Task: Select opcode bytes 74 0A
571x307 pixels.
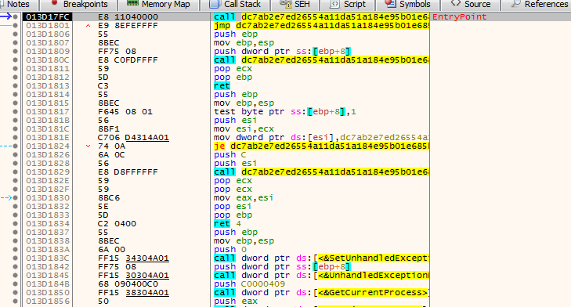Action: click(x=111, y=146)
